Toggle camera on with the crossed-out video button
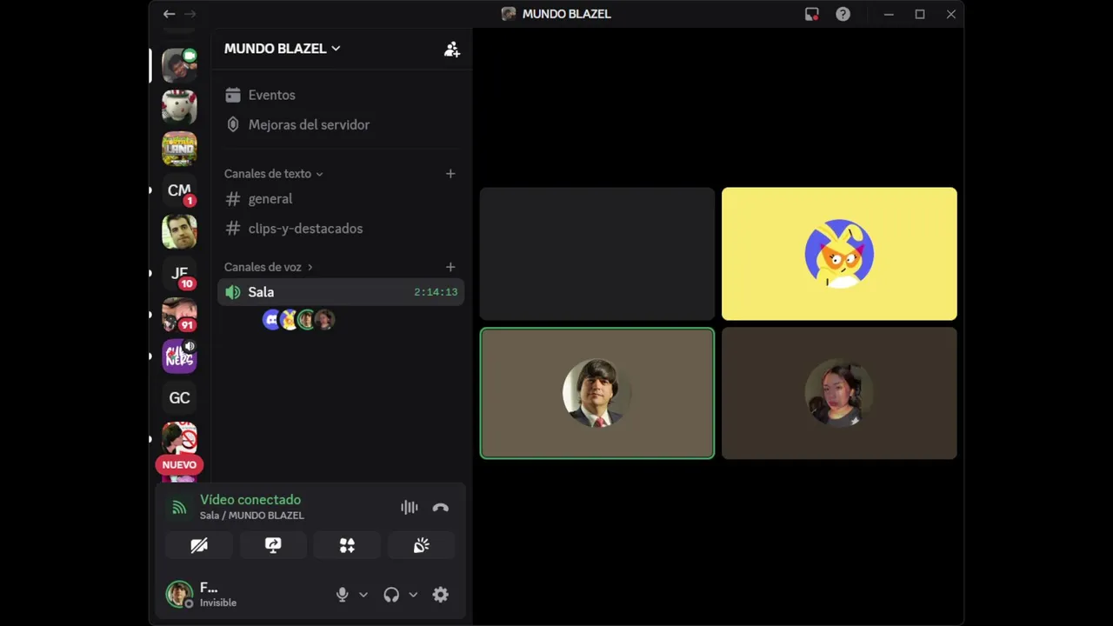1113x626 pixels. point(199,545)
